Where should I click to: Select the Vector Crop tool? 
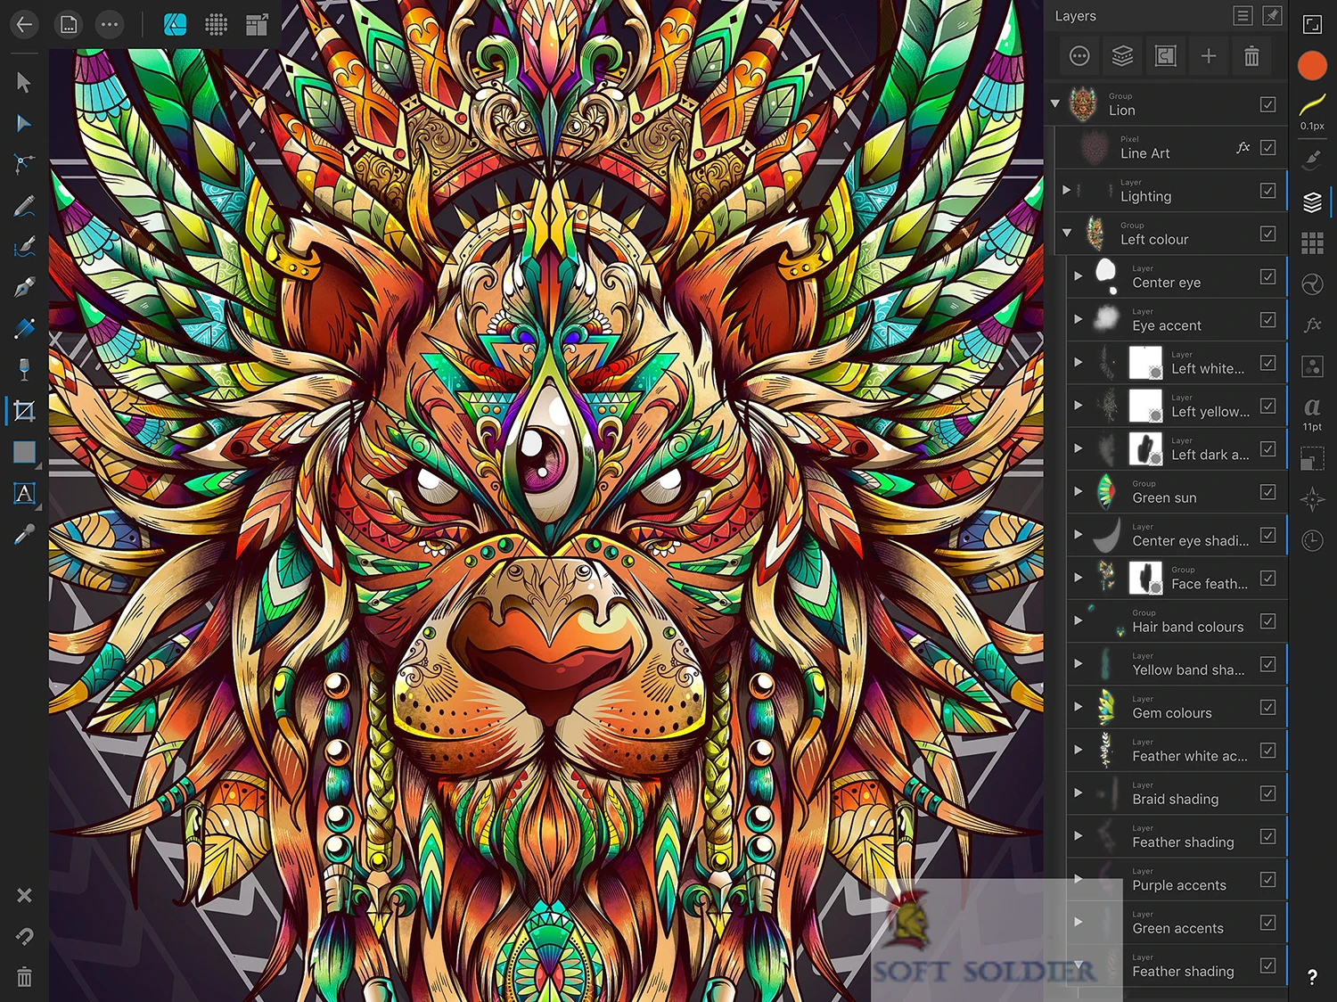click(x=24, y=411)
